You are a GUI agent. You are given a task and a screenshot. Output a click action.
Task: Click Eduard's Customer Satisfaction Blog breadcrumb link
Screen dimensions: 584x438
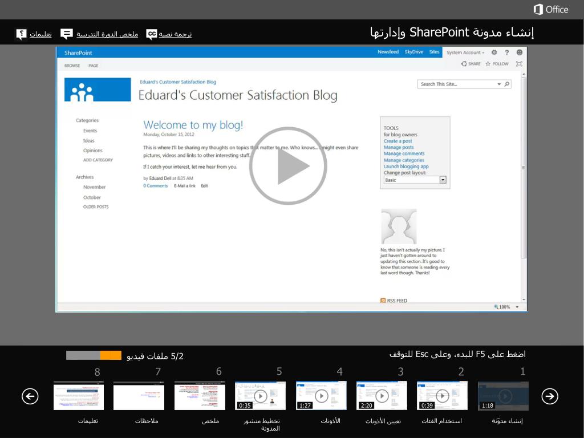pyautogui.click(x=178, y=82)
